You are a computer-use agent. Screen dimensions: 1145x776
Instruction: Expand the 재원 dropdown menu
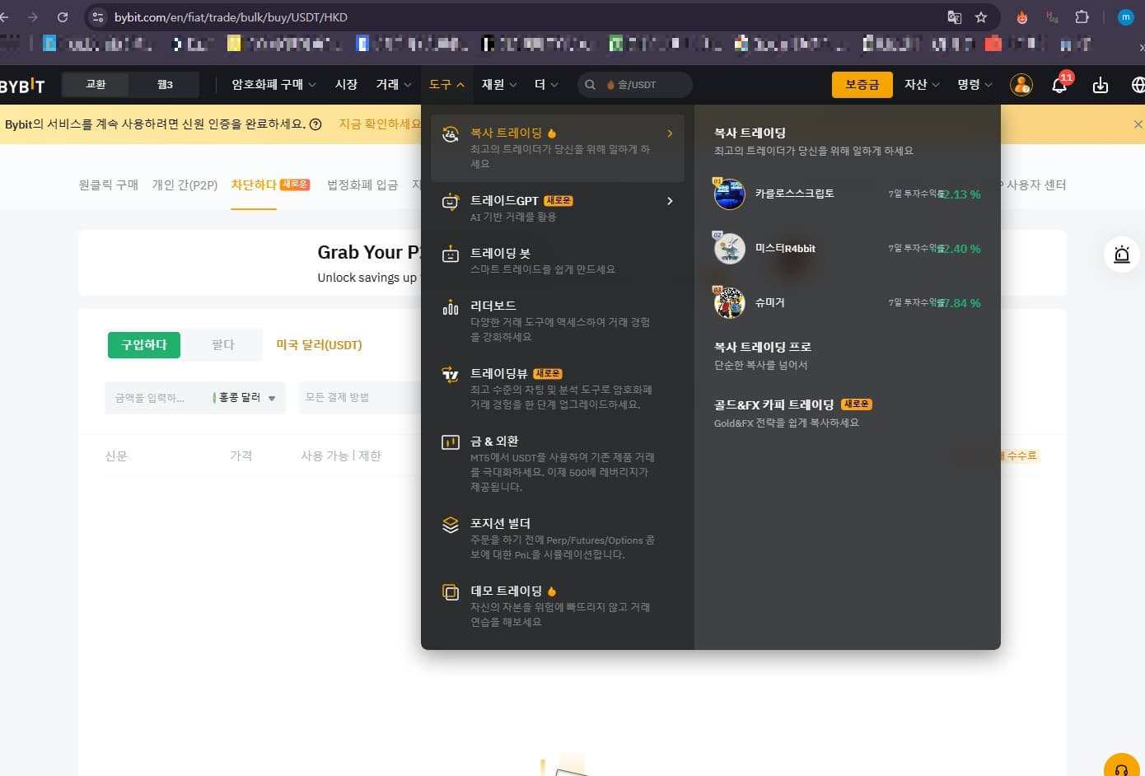tap(499, 85)
